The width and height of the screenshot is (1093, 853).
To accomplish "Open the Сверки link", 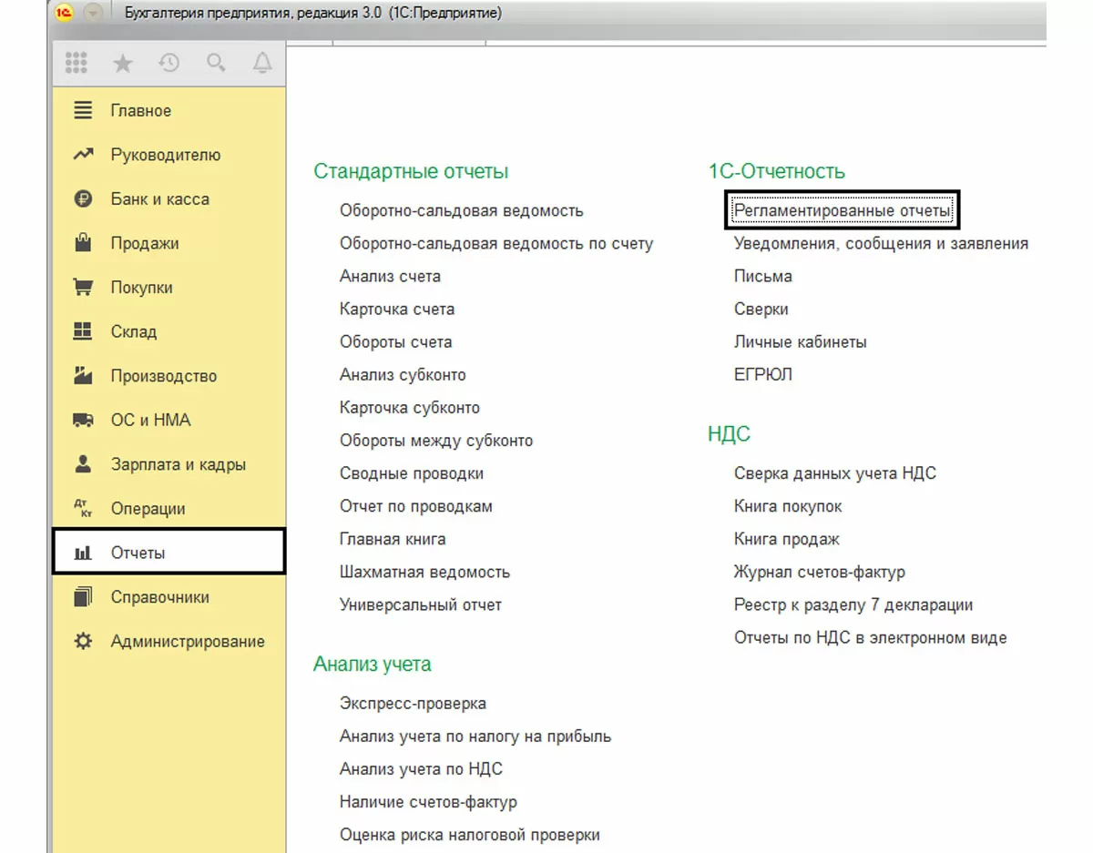I will coord(761,310).
